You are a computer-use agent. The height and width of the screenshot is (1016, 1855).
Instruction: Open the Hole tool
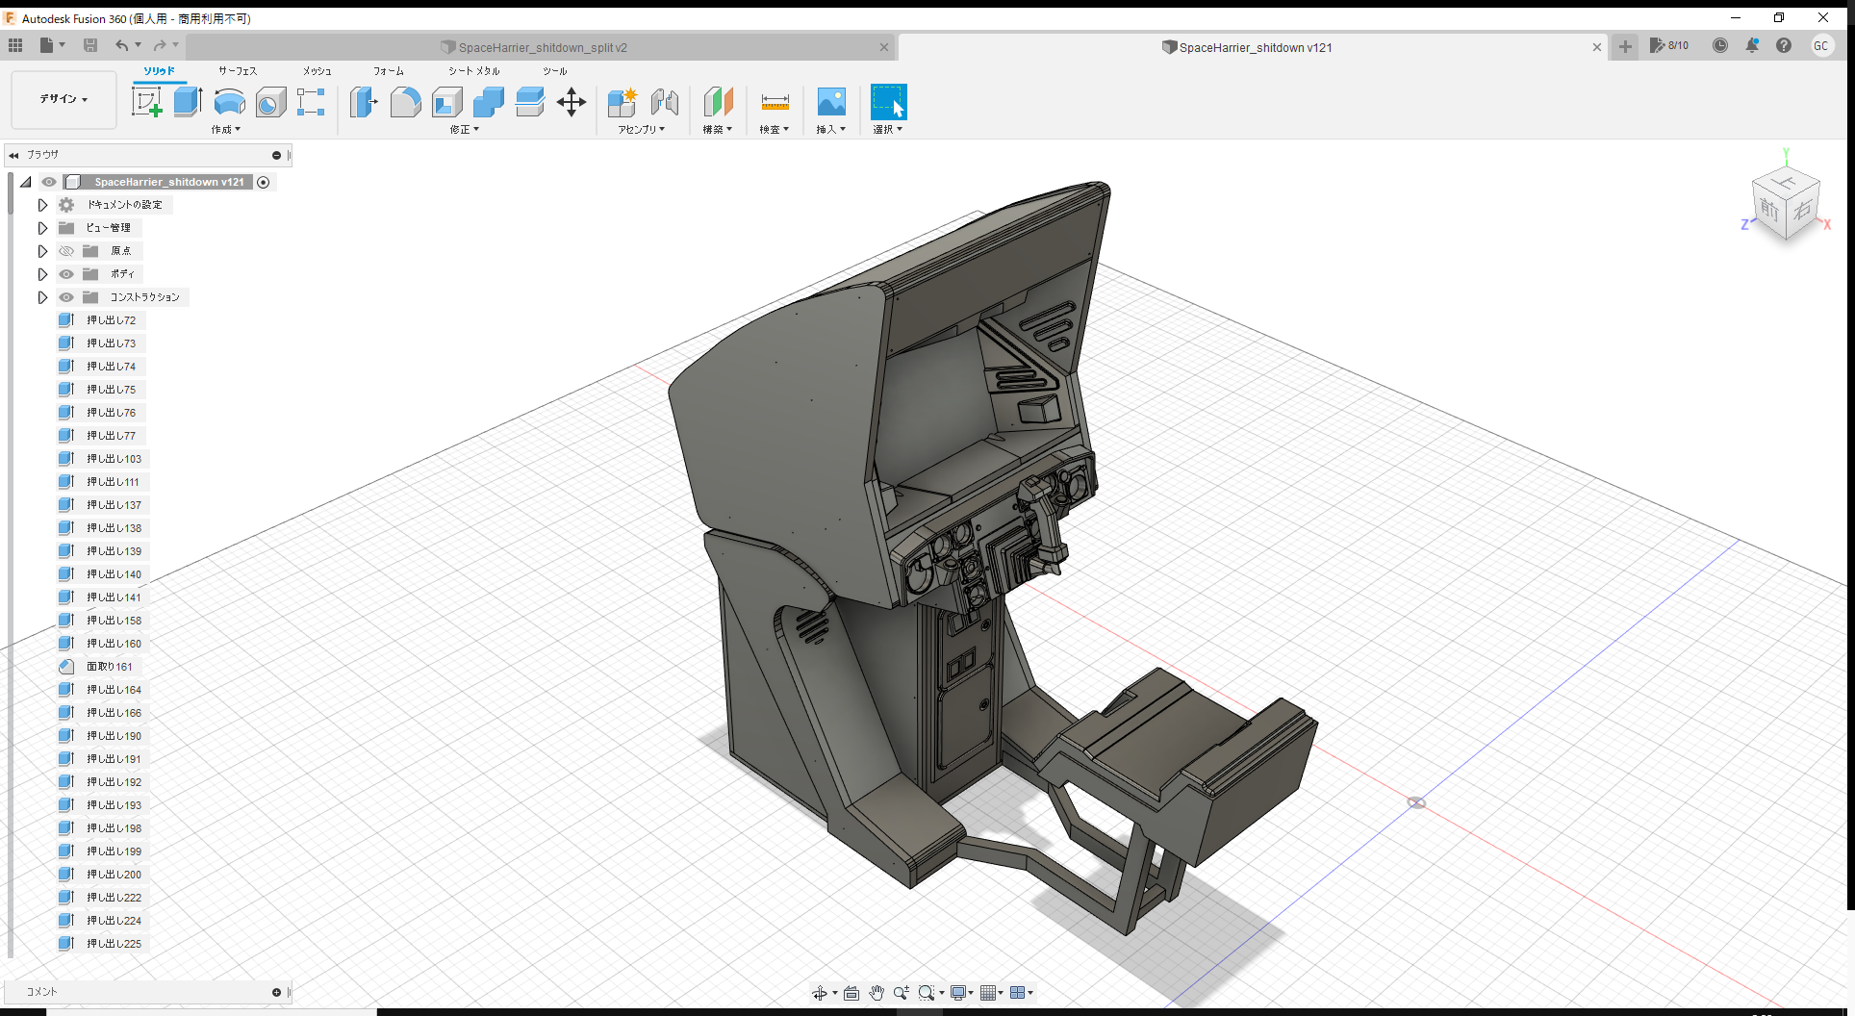point(270,101)
